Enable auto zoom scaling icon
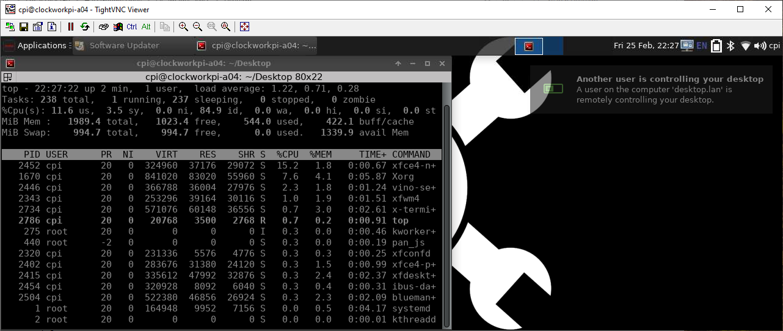This screenshot has width=783, height=331. point(226,27)
